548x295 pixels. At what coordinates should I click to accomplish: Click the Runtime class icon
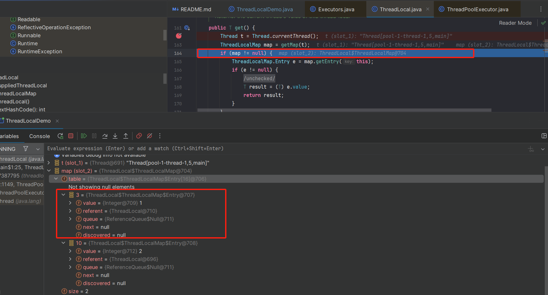pos(13,43)
